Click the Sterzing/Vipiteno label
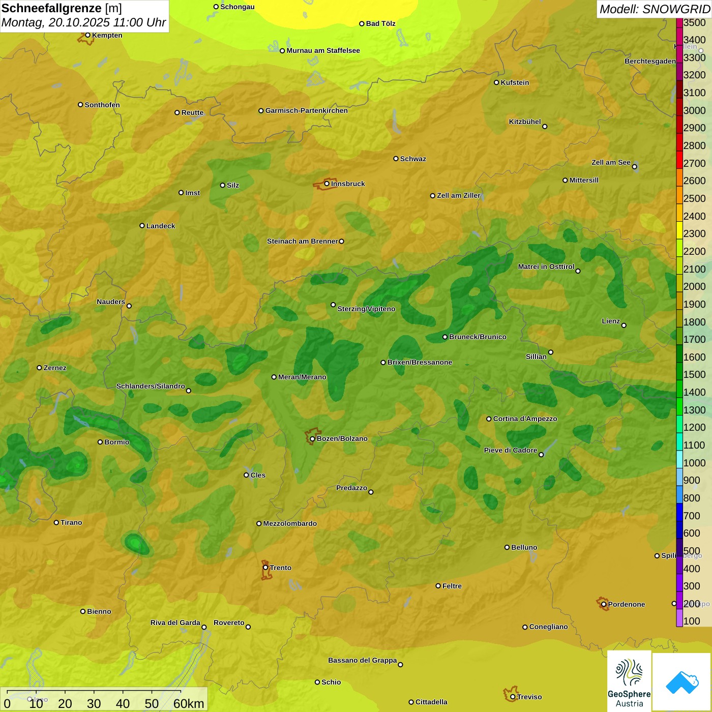The image size is (712, 712). [366, 309]
